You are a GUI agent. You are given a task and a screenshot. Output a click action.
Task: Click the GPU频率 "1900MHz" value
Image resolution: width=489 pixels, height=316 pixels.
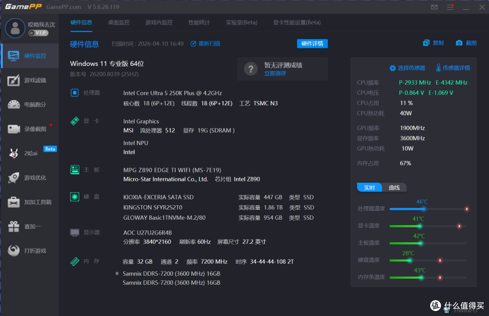pyautogui.click(x=412, y=128)
